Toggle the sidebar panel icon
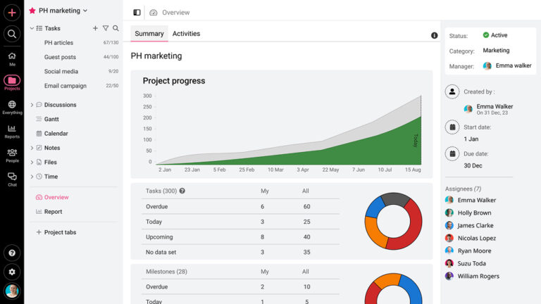 coord(137,12)
